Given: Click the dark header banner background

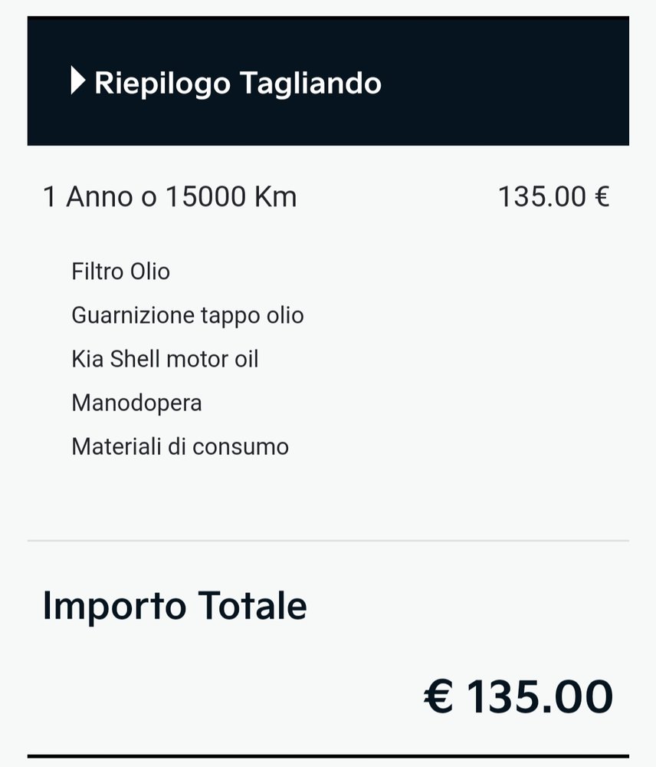Looking at the screenshot, I should click(328, 81).
